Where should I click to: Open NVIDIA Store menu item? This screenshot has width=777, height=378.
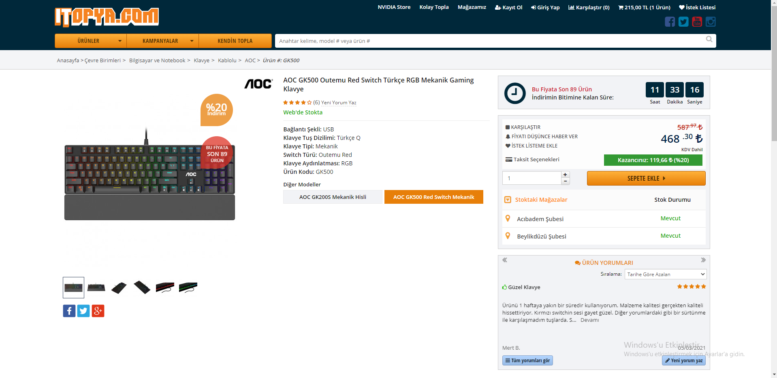click(394, 7)
